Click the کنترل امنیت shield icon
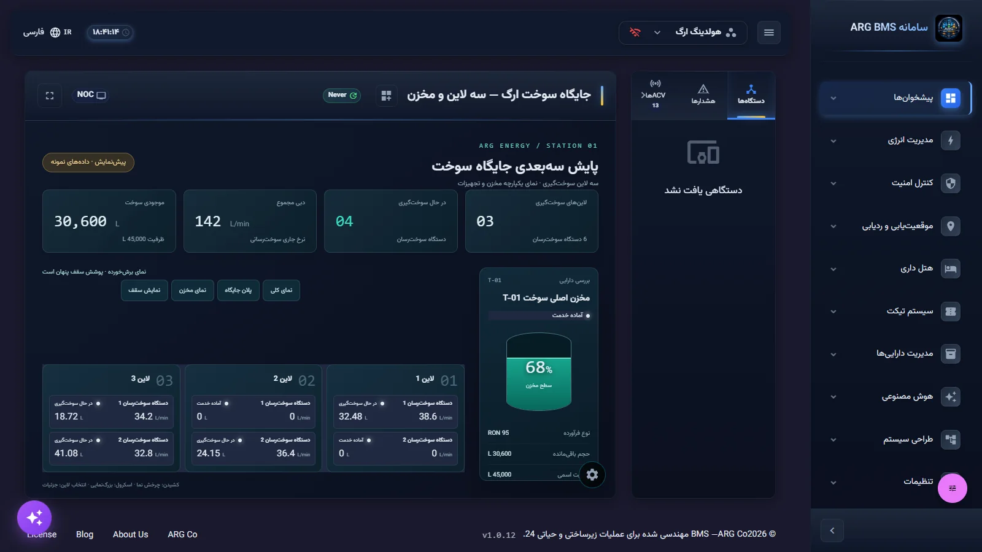Screen dimensions: 982x552 click(x=951, y=183)
